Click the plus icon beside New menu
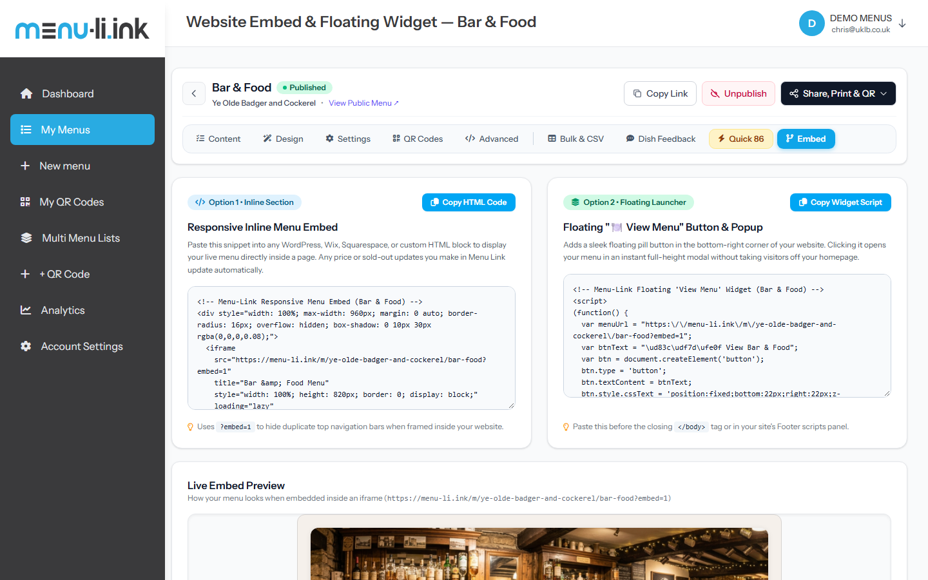 click(x=25, y=166)
